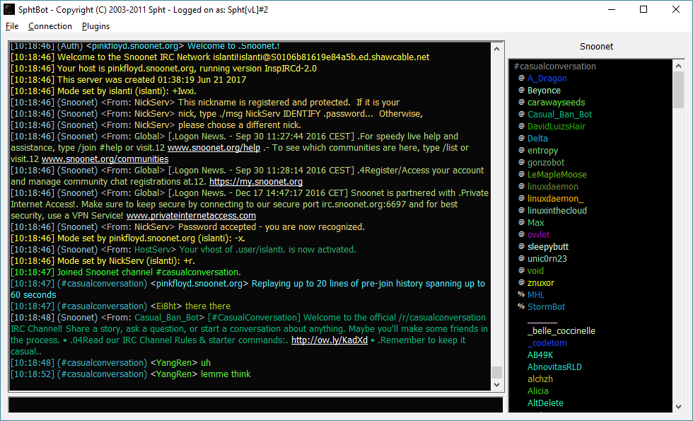Select the #casualconversation channel header

pos(554,67)
